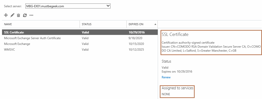Viewport: 262px width, 99px height.
Task: Sort by the STATUS column header
Action: tap(87, 24)
